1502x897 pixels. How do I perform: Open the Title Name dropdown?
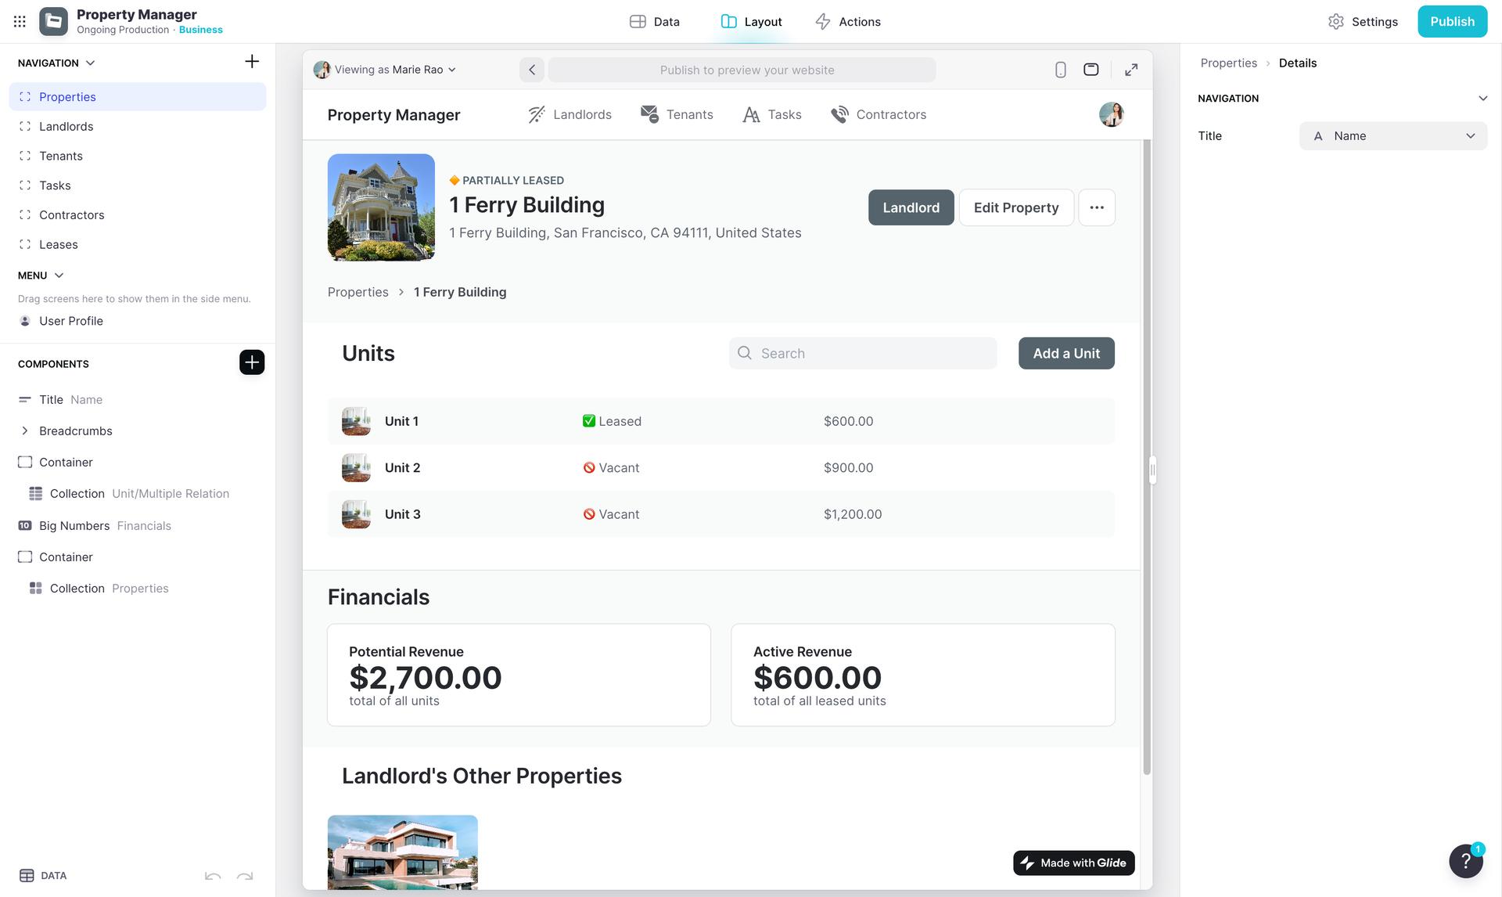1392,136
